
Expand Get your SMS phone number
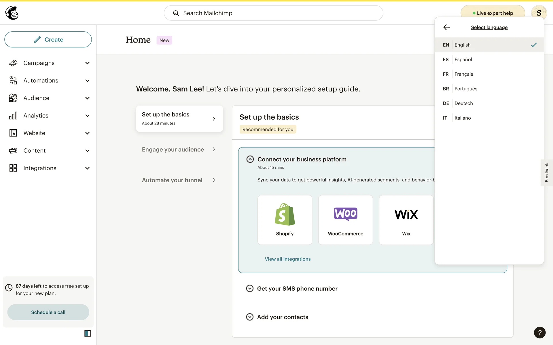[x=250, y=288]
